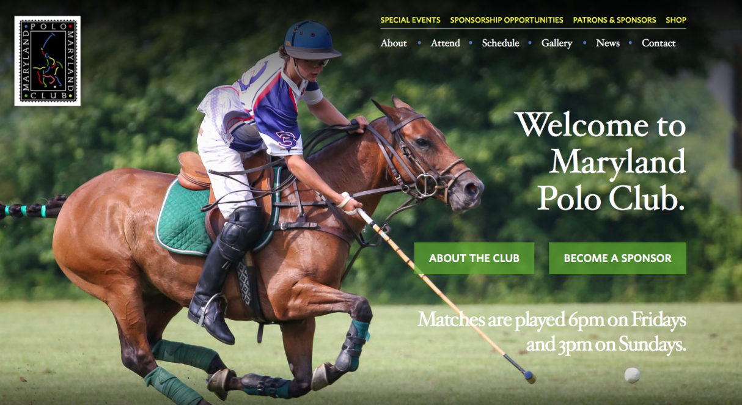Visit the Shop link
Screen dimensions: 742x405
point(676,20)
